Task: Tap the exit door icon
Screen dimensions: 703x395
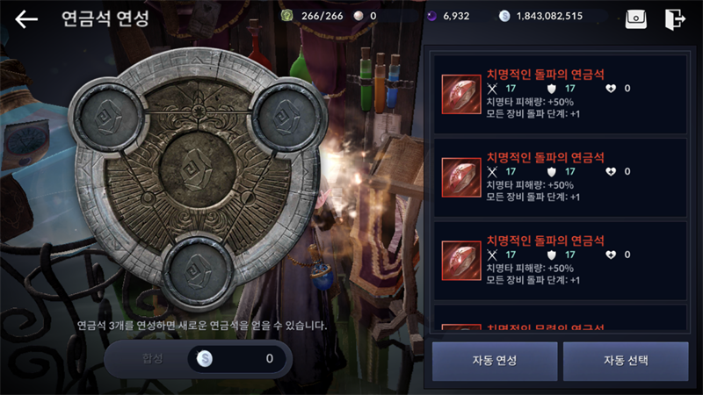Action: [675, 19]
